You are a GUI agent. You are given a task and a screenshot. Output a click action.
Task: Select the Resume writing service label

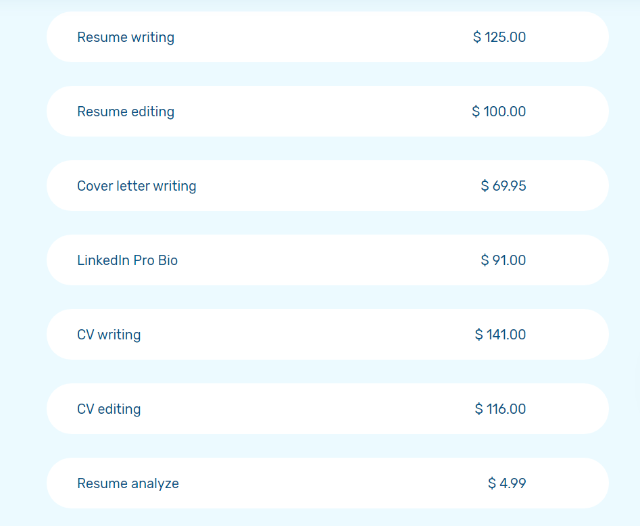(x=126, y=37)
